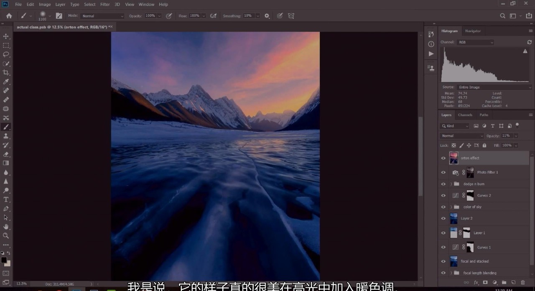Screen dimensions: 535x291
Task: Select the Crop tool
Action: pos(6,73)
